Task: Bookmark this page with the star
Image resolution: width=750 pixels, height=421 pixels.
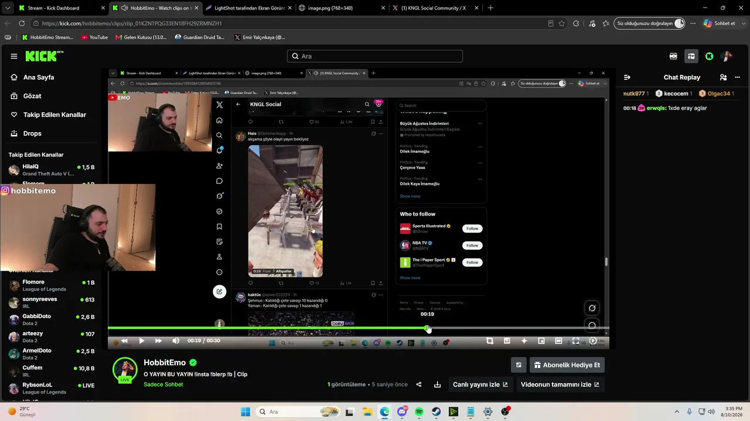Action: pos(562,23)
